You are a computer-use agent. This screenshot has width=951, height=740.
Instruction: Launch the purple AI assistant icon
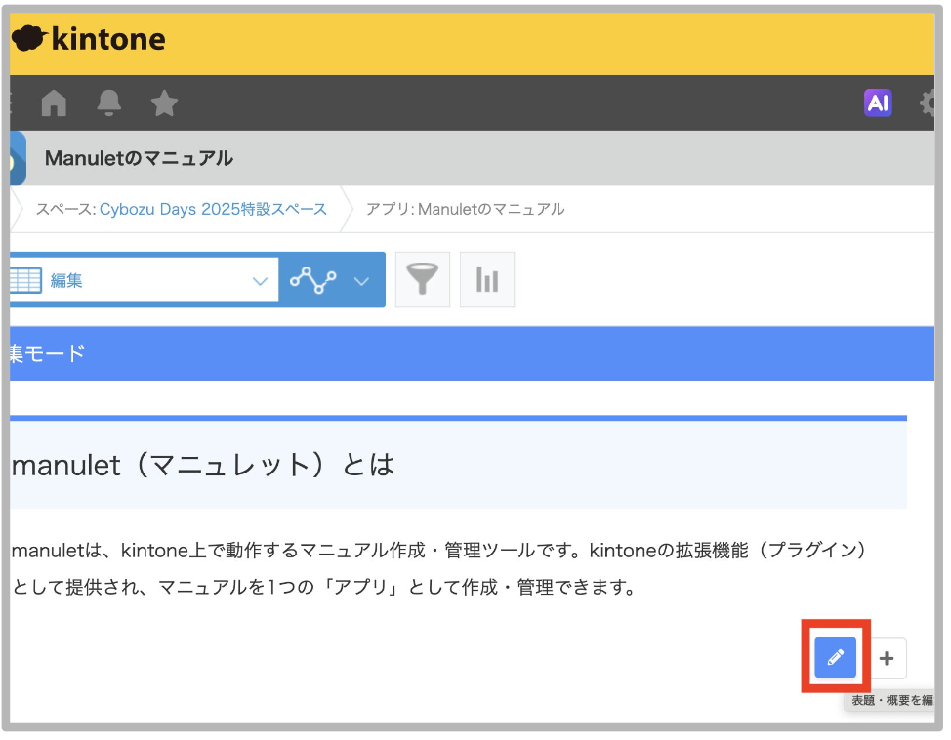point(878,103)
